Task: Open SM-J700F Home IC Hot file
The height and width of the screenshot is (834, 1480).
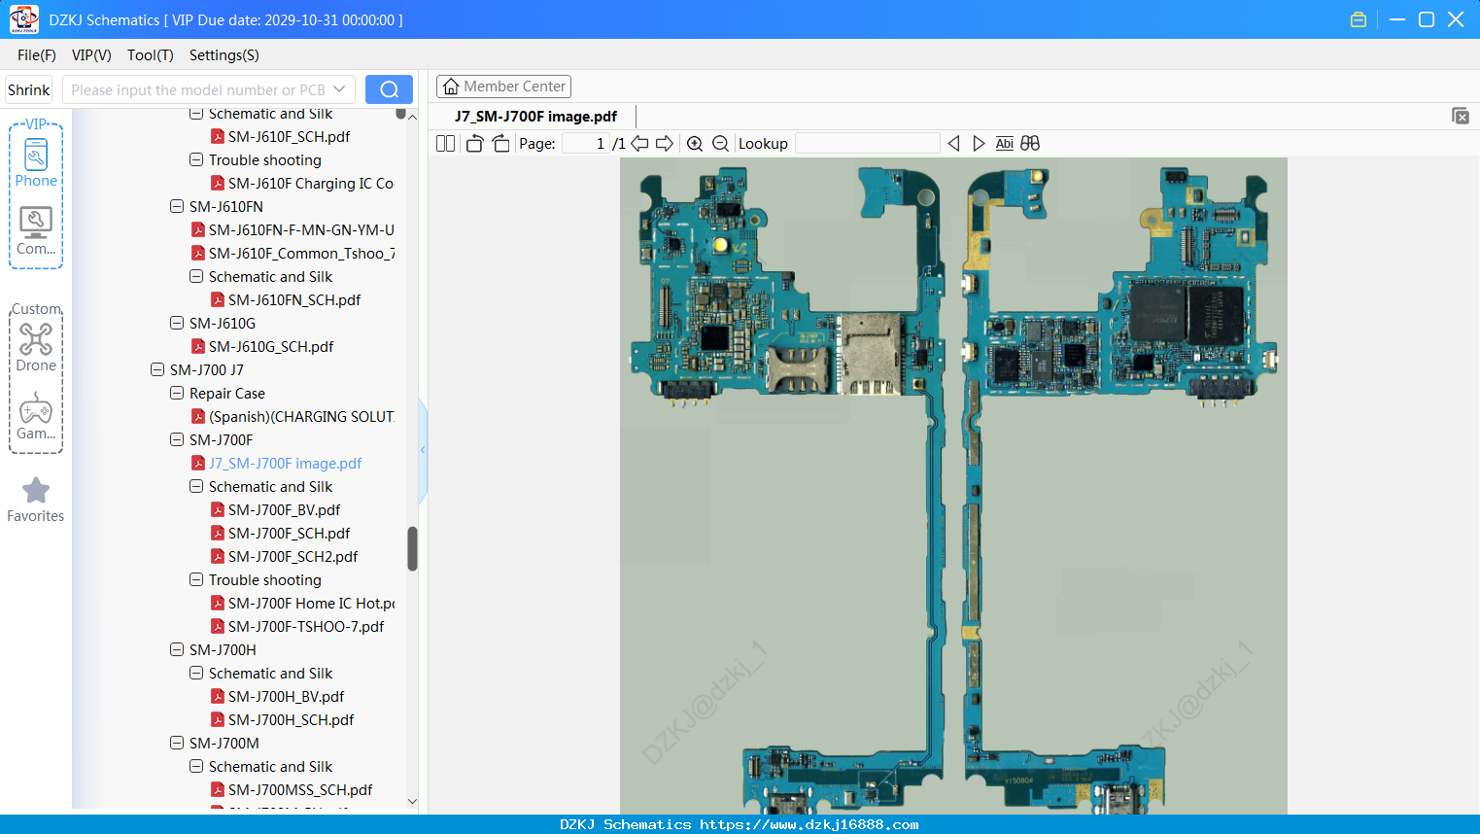Action: 311,603
